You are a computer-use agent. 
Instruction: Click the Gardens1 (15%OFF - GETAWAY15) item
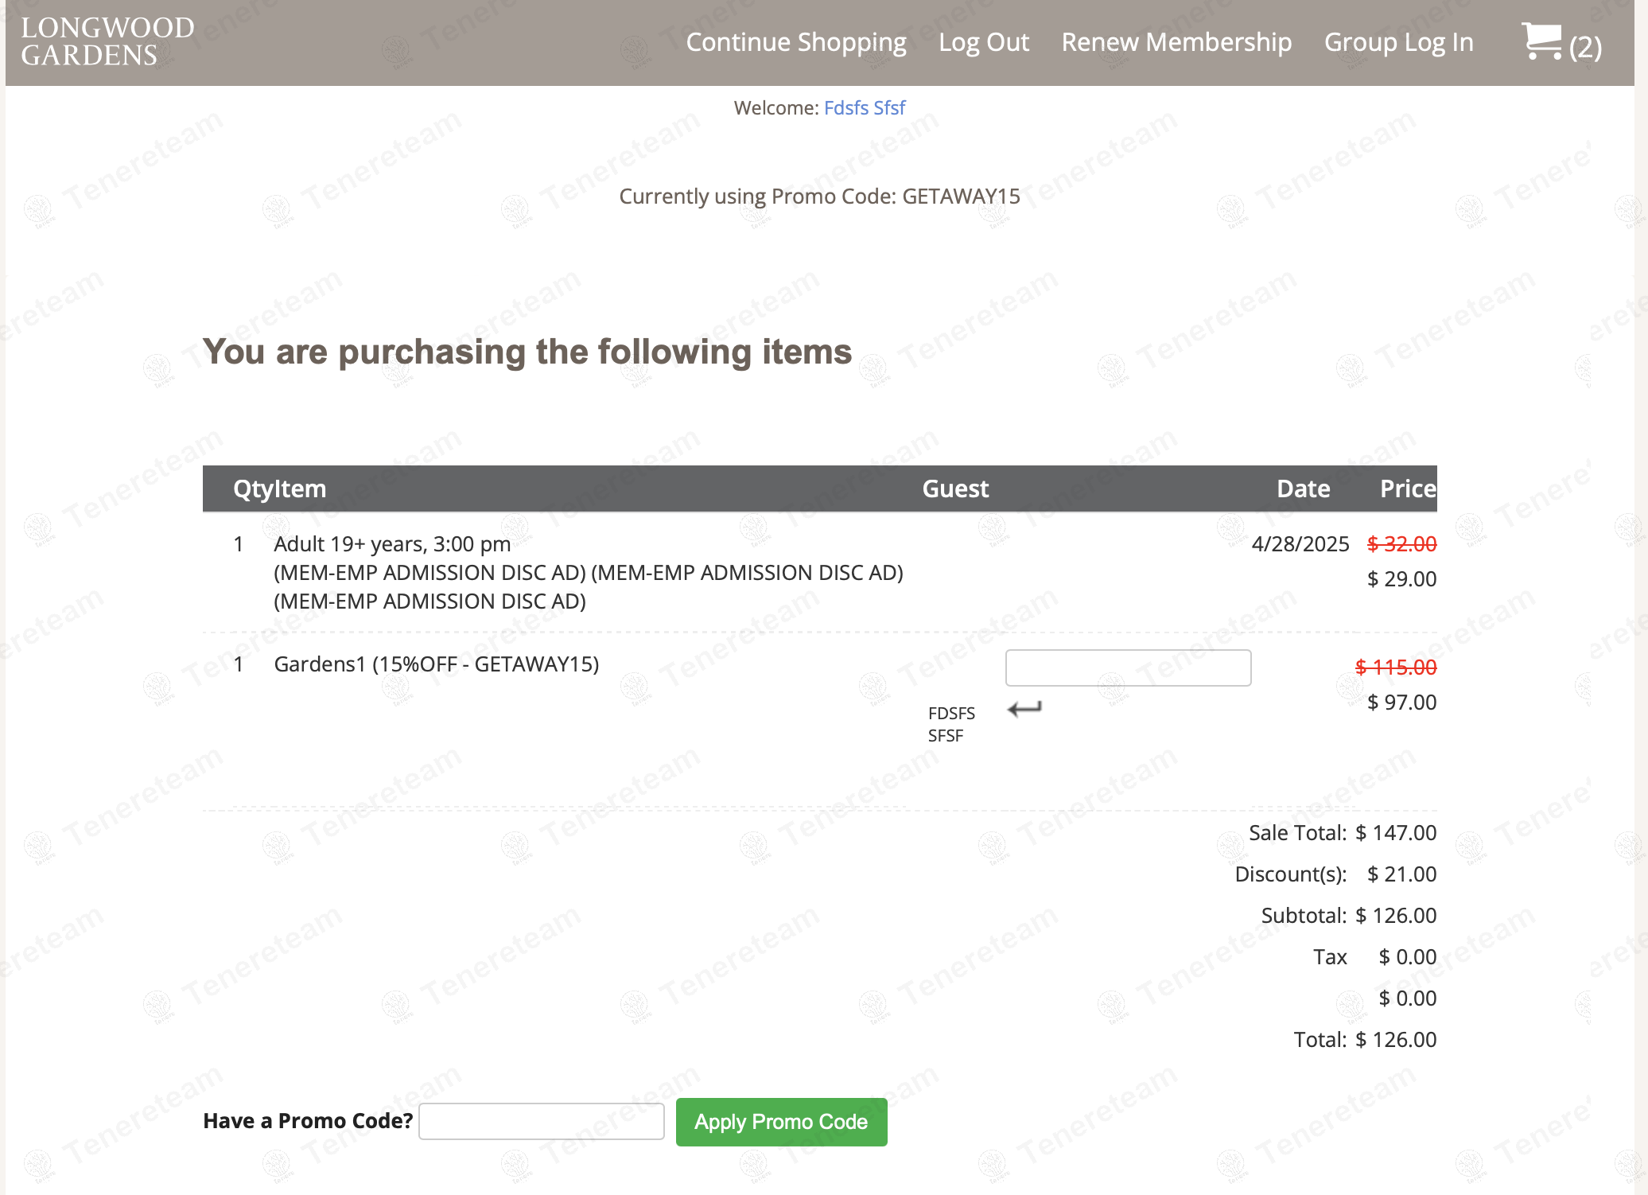point(437,664)
